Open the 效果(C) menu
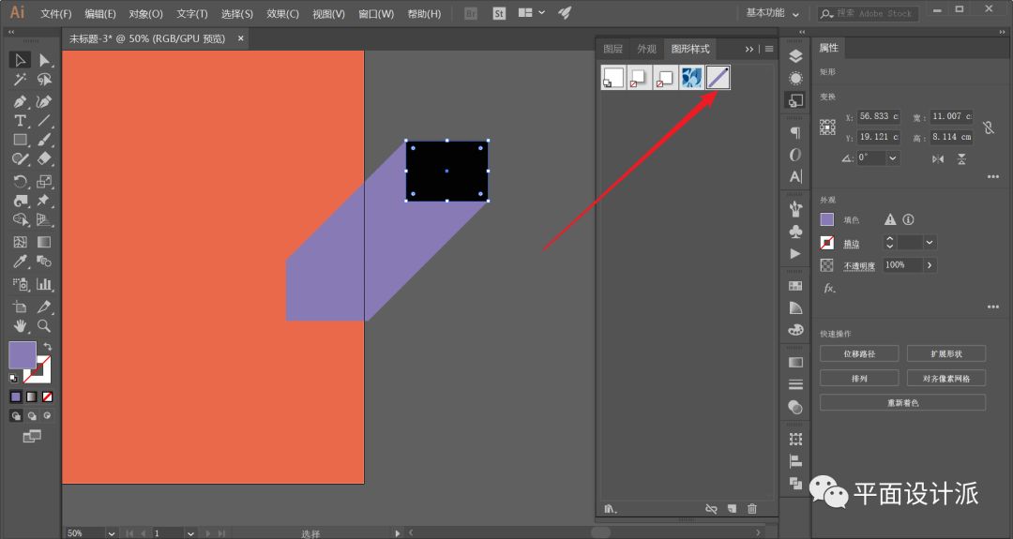Viewport: 1013px width, 539px height. 282,14
